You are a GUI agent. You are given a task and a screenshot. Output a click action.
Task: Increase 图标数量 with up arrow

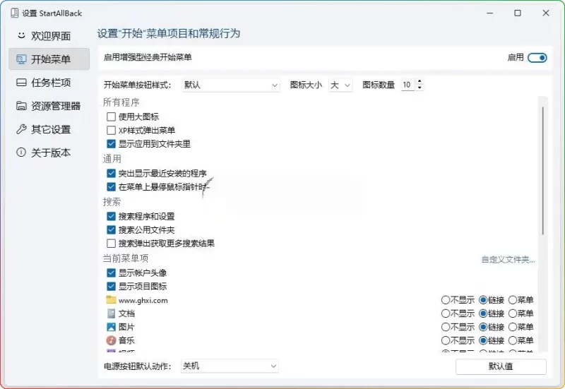[420, 81]
